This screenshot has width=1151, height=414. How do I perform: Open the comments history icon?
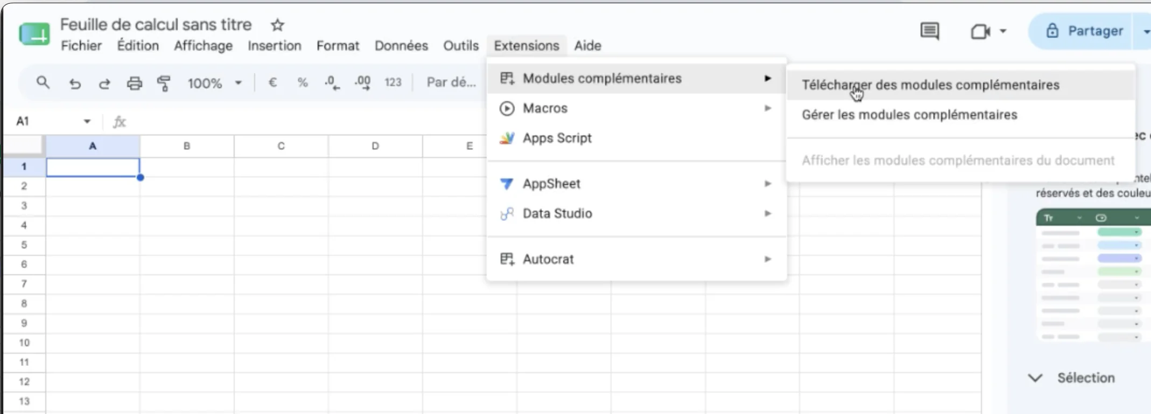930,31
